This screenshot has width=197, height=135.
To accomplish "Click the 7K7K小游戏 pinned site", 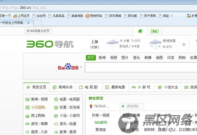I will click(x=99, y=106).
